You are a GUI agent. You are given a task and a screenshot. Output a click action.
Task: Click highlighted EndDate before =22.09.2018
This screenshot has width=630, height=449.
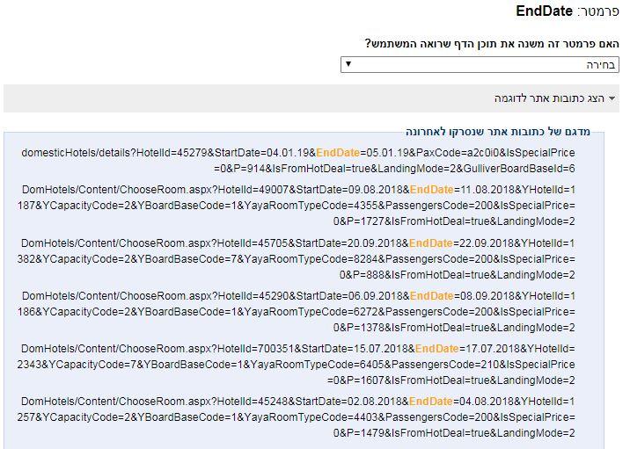click(431, 243)
